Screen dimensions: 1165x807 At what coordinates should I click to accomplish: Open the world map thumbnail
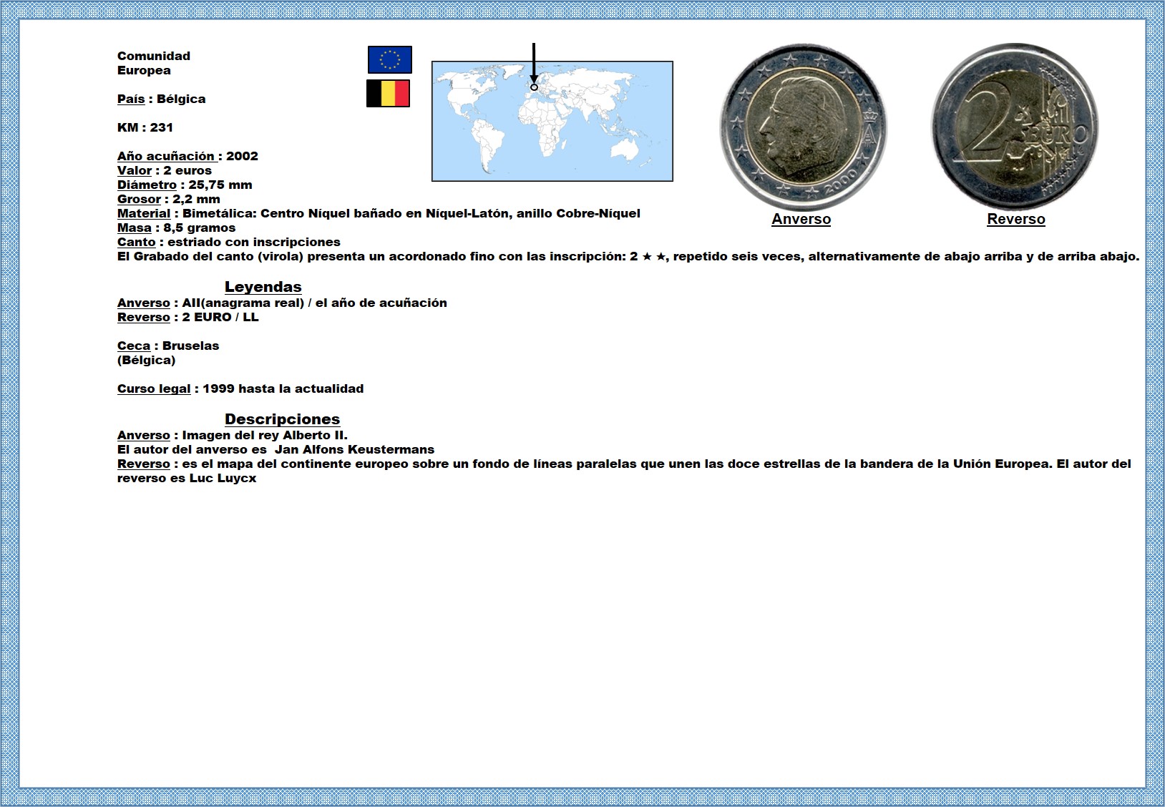pos(552,121)
